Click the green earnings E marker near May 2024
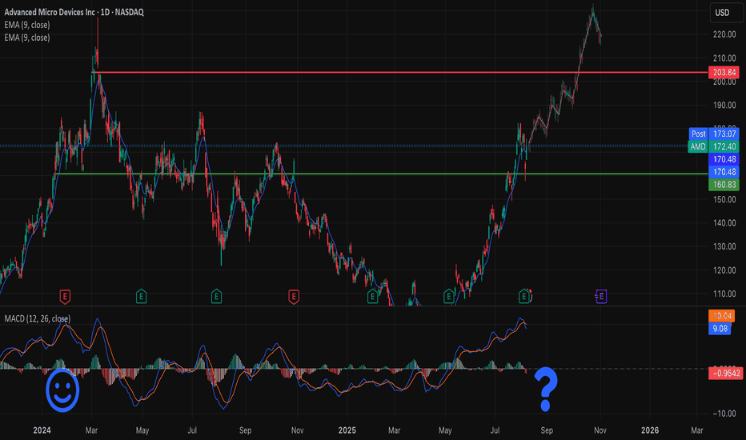Image resolution: width=746 pixels, height=440 pixels. click(x=141, y=296)
